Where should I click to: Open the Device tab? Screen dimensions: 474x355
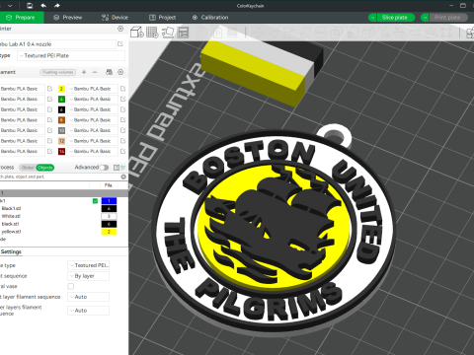115,18
